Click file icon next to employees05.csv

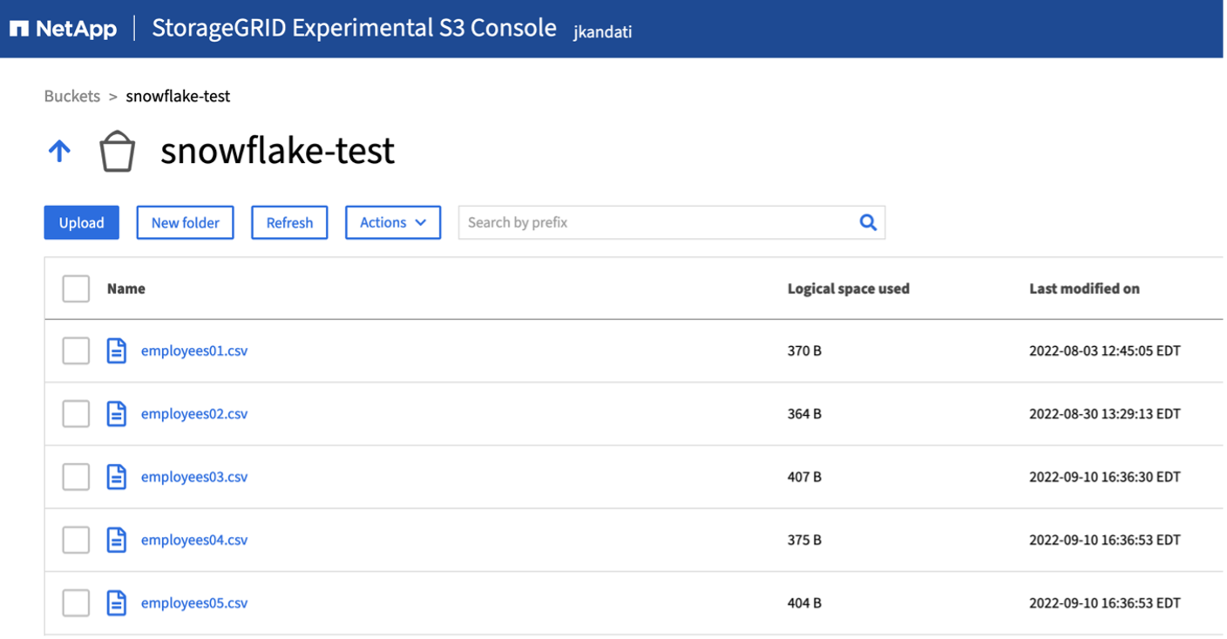[x=117, y=602]
